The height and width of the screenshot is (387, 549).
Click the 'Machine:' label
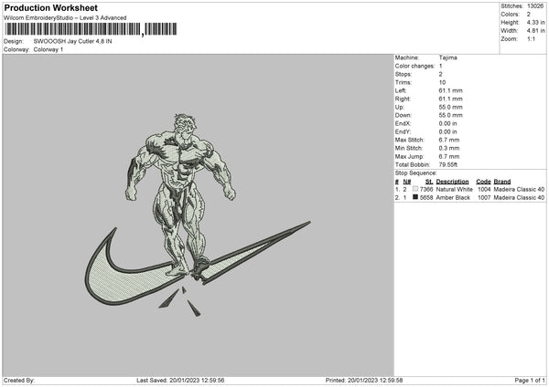(407, 58)
